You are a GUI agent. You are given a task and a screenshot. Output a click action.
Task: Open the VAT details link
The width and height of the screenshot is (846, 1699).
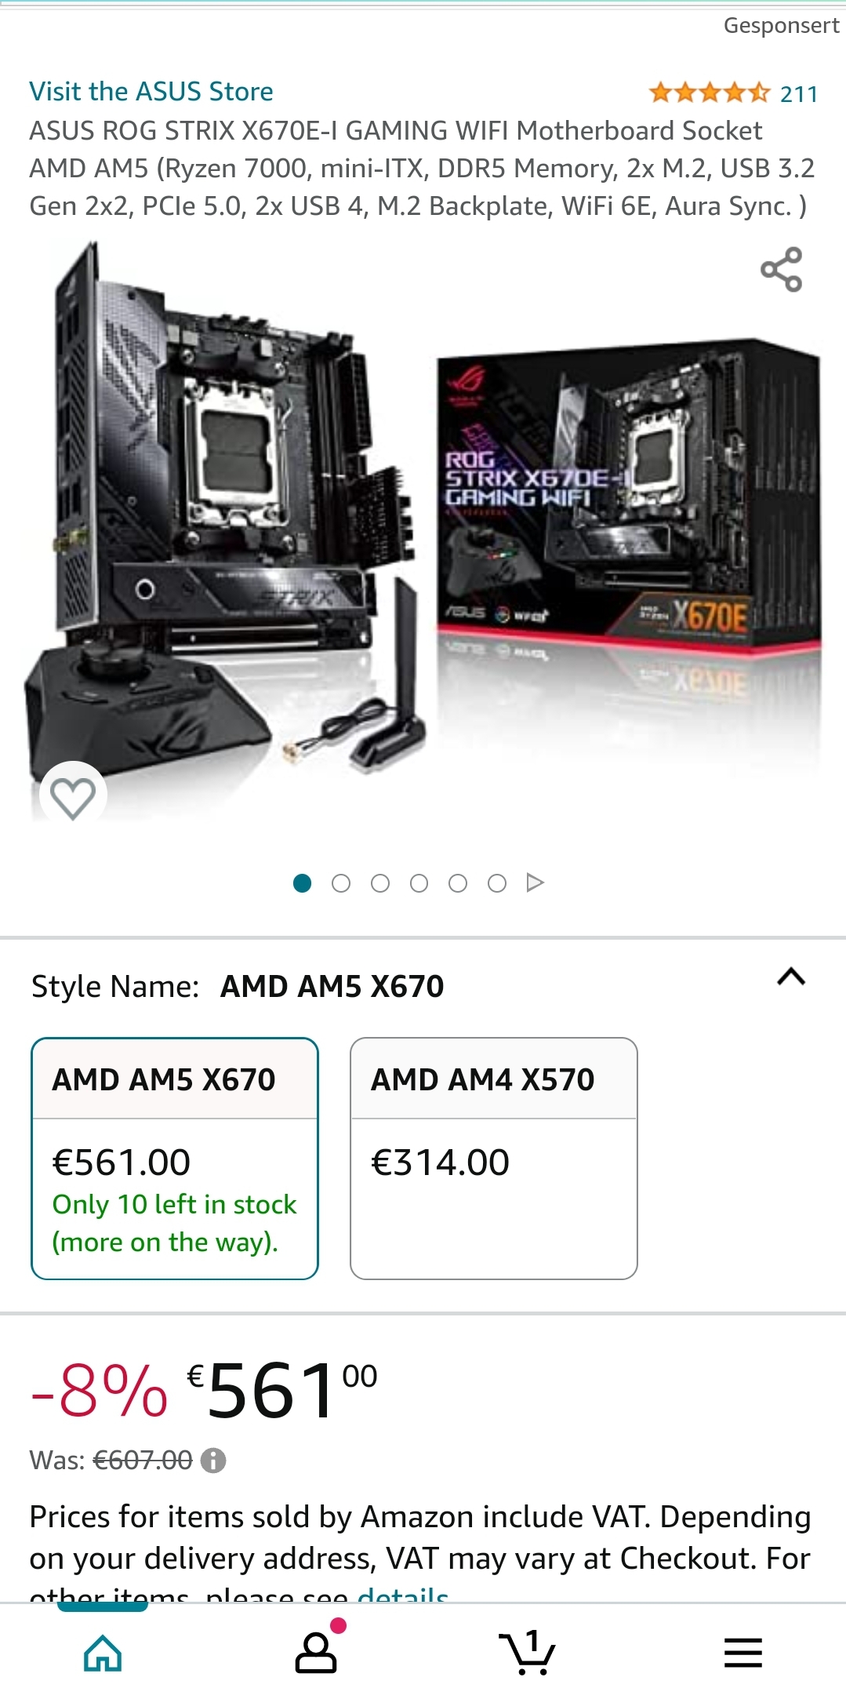click(x=402, y=1594)
